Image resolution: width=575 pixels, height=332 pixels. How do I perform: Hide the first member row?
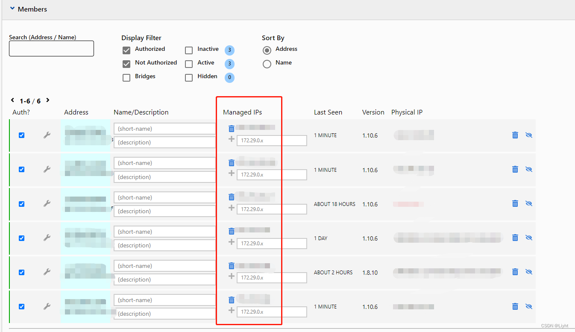pyautogui.click(x=529, y=135)
